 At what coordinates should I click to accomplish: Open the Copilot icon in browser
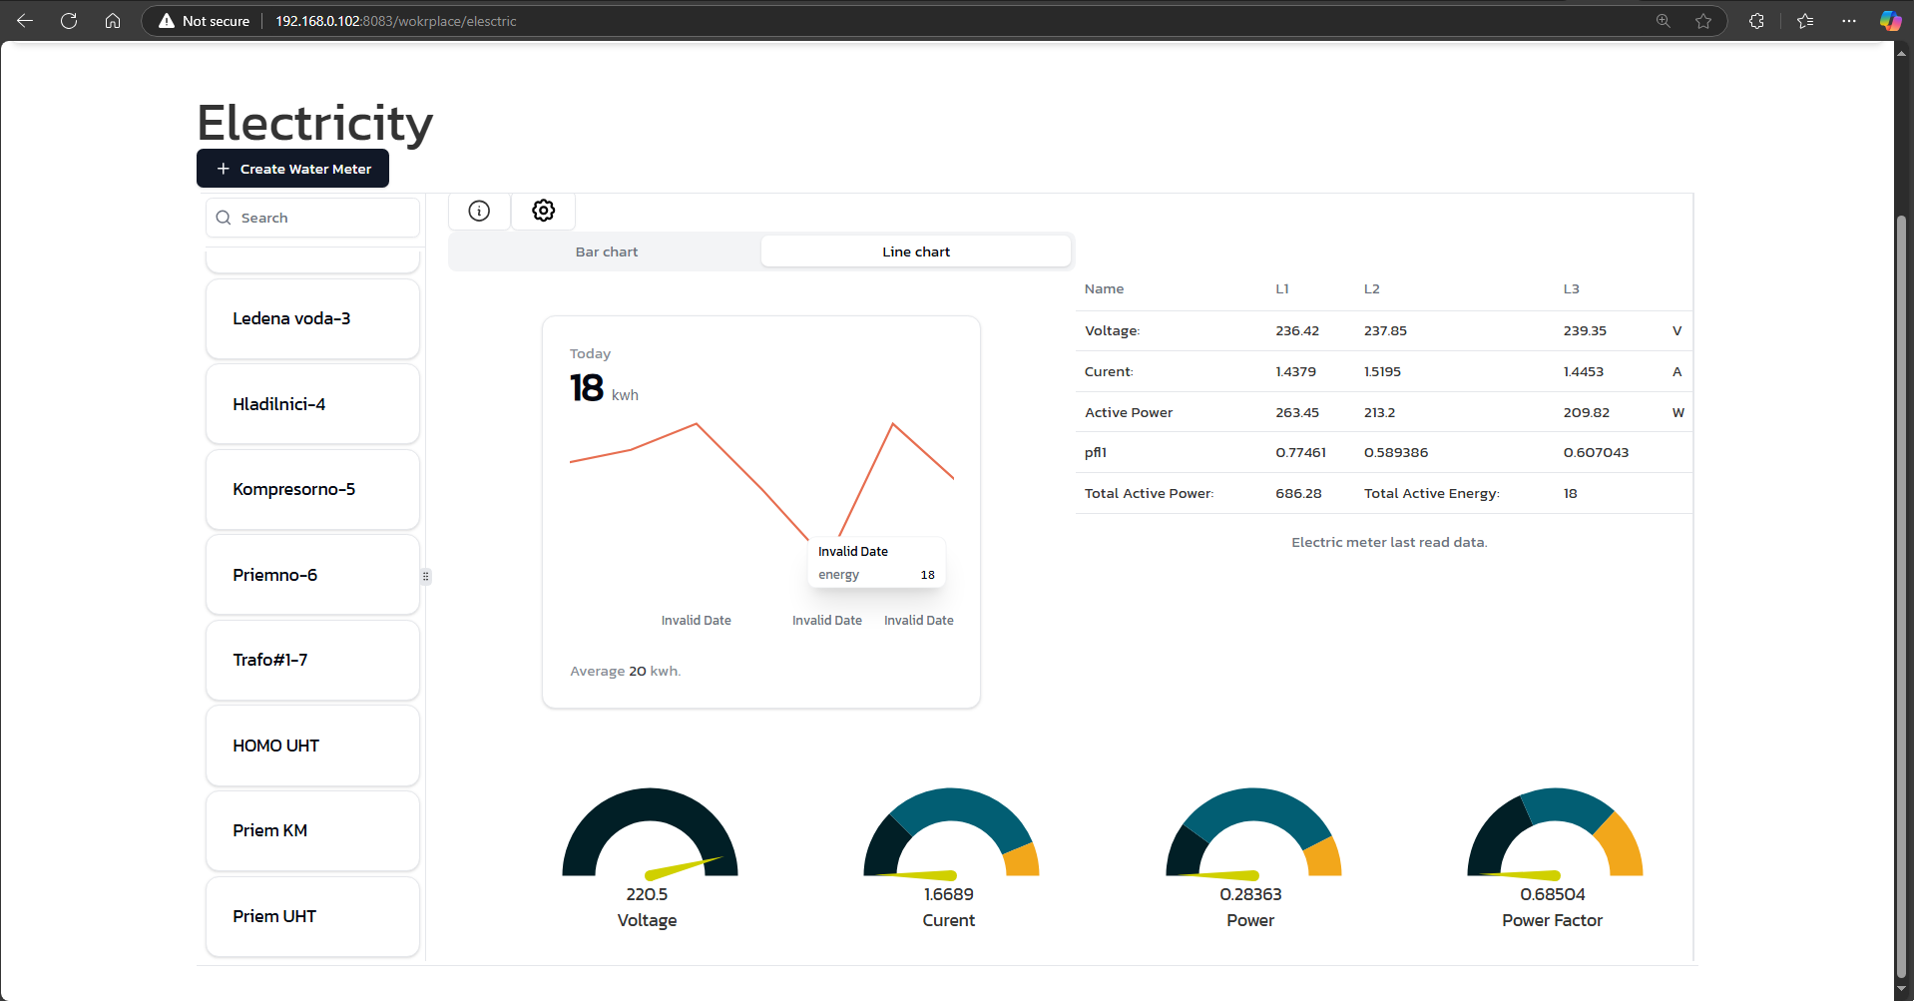1890,21
